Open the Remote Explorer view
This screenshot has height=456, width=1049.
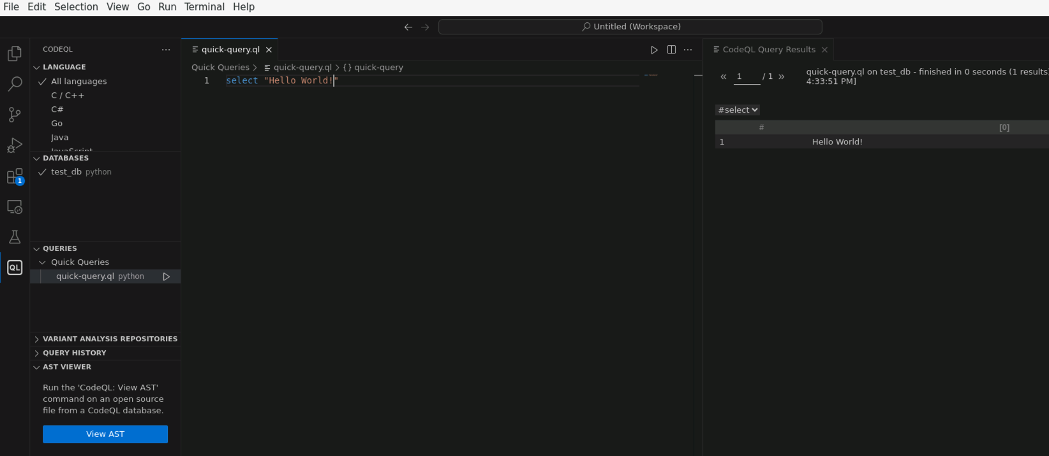(x=15, y=207)
